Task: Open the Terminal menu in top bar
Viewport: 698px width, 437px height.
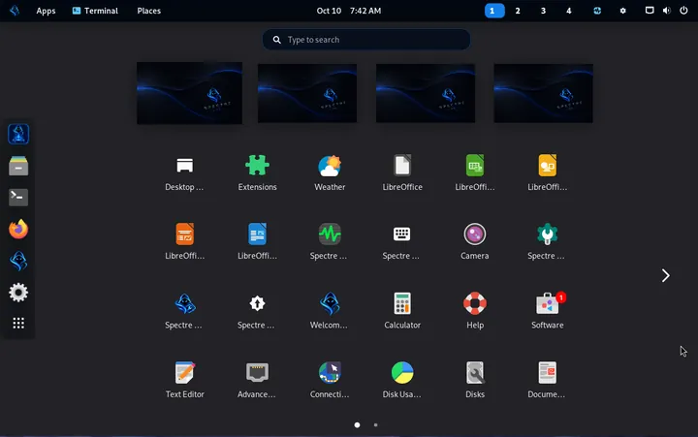Action: click(95, 11)
